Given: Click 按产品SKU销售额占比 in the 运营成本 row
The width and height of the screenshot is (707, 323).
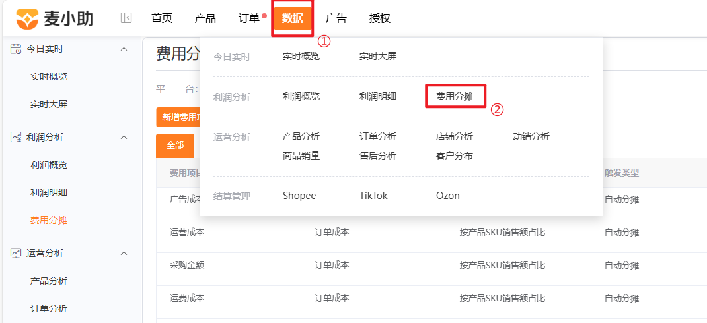Looking at the screenshot, I should click(x=502, y=233).
